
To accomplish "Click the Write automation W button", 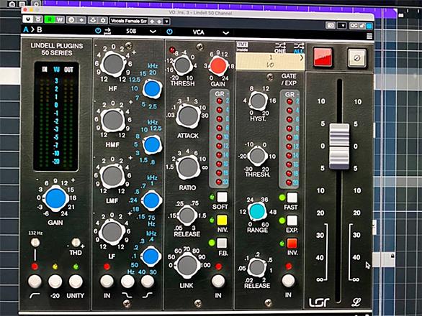I will 60,19.
